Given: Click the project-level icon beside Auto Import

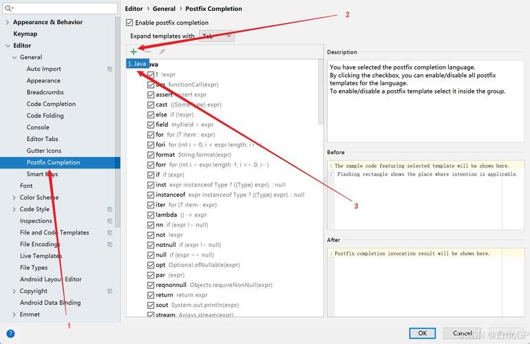Looking at the screenshot, I should pos(109,69).
